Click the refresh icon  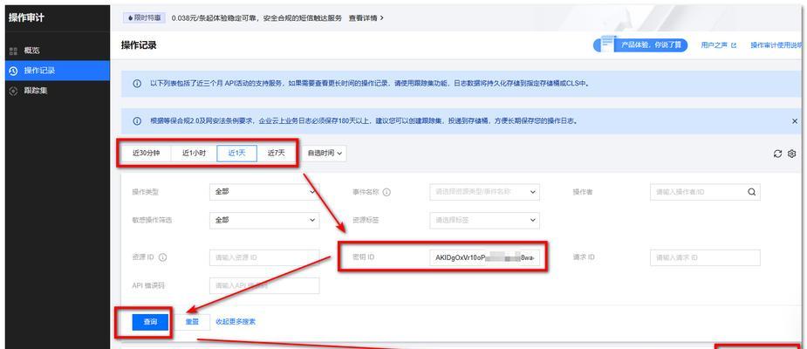[777, 154]
